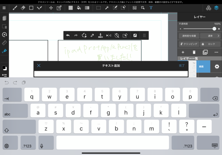This screenshot has height=155, width=222.
Task: Open layer more options ellipsis
Action: [x=216, y=52]
